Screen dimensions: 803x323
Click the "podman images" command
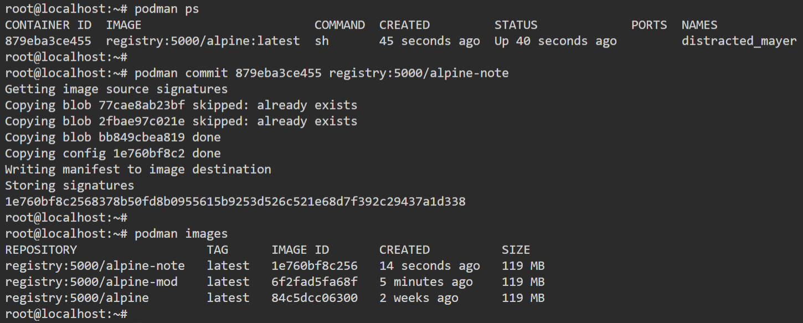[x=181, y=233]
